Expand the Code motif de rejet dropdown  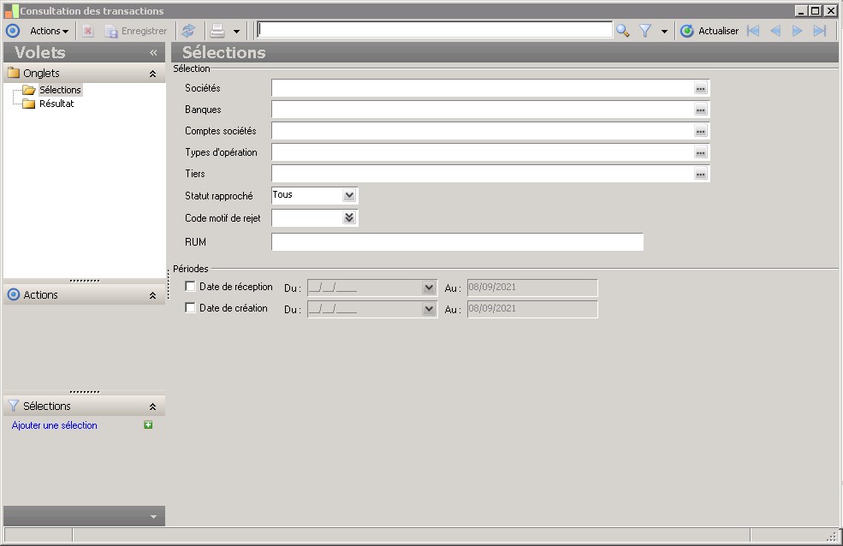pos(348,217)
